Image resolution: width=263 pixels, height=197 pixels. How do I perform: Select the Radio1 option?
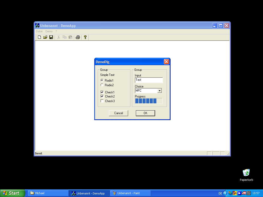coord(102,81)
